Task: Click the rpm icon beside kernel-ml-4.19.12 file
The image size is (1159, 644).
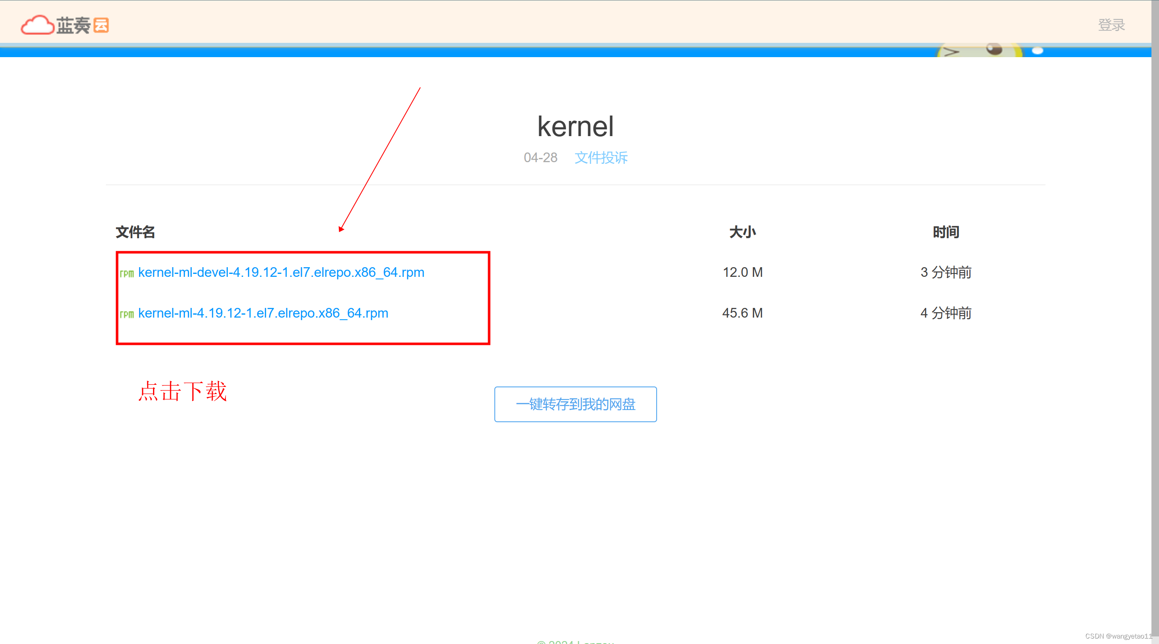Action: pyautogui.click(x=127, y=313)
